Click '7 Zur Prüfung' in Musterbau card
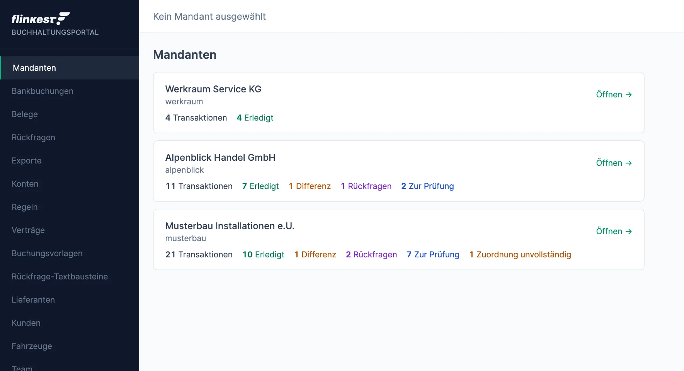 pyautogui.click(x=433, y=255)
